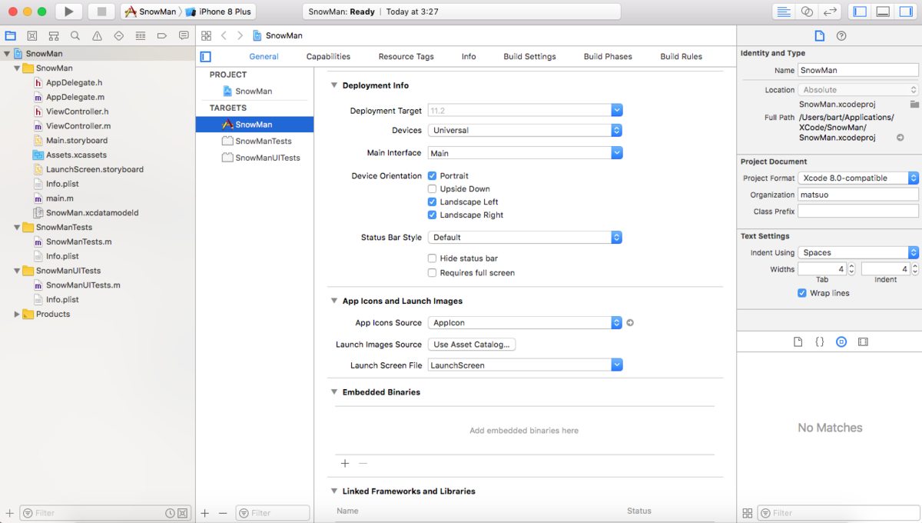The image size is (922, 523).
Task: Hide the Navigator pane
Action: (860, 12)
